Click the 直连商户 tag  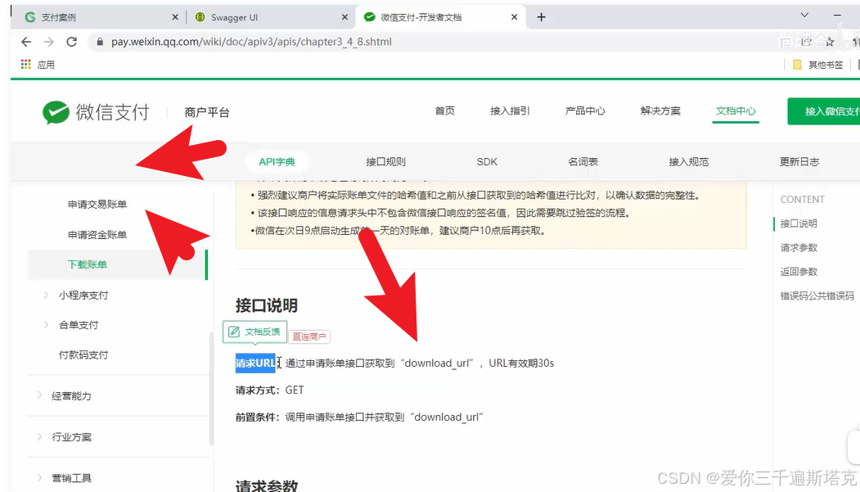[309, 336]
